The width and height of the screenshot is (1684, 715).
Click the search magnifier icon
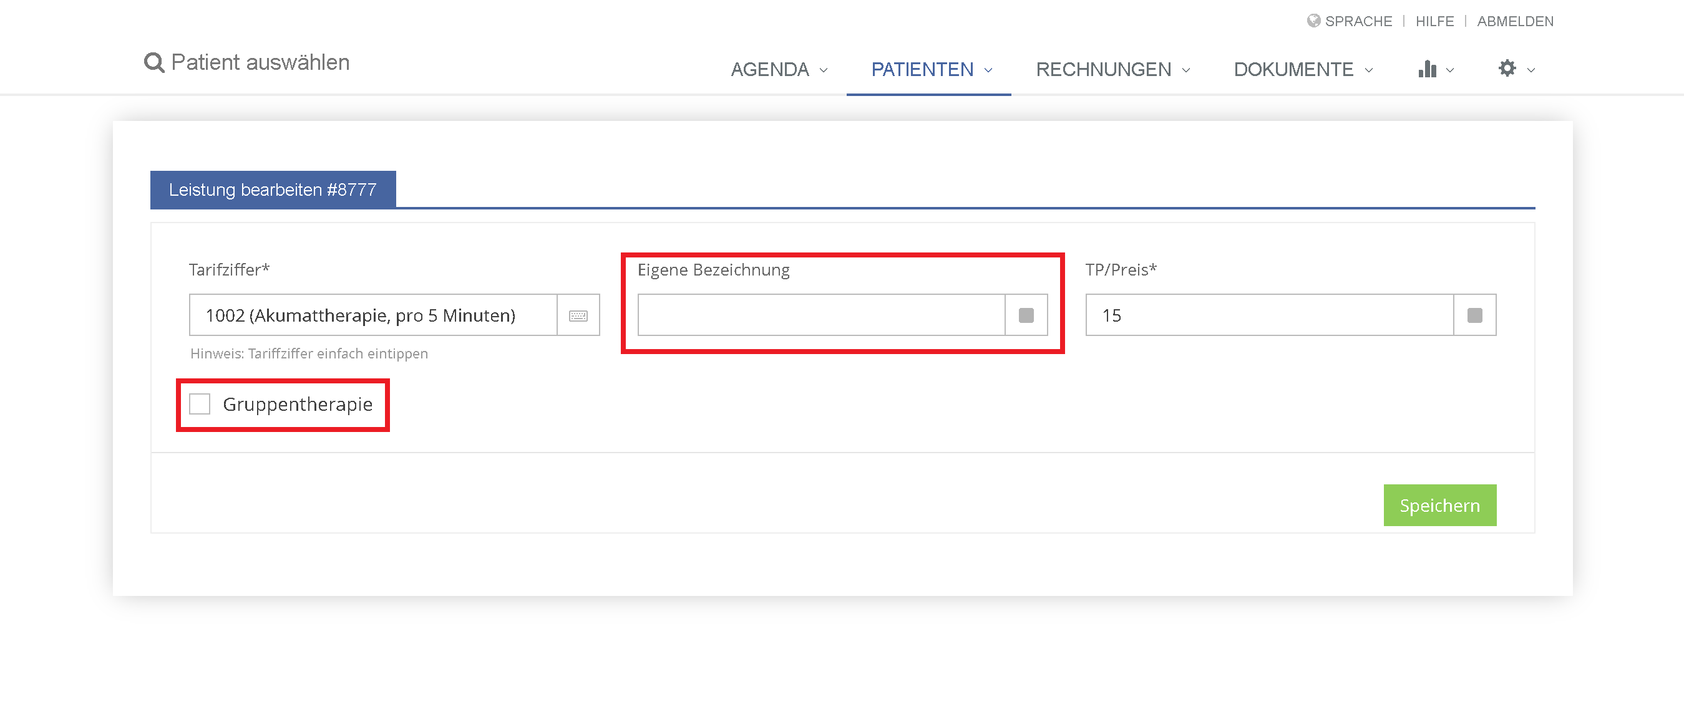[x=154, y=63]
